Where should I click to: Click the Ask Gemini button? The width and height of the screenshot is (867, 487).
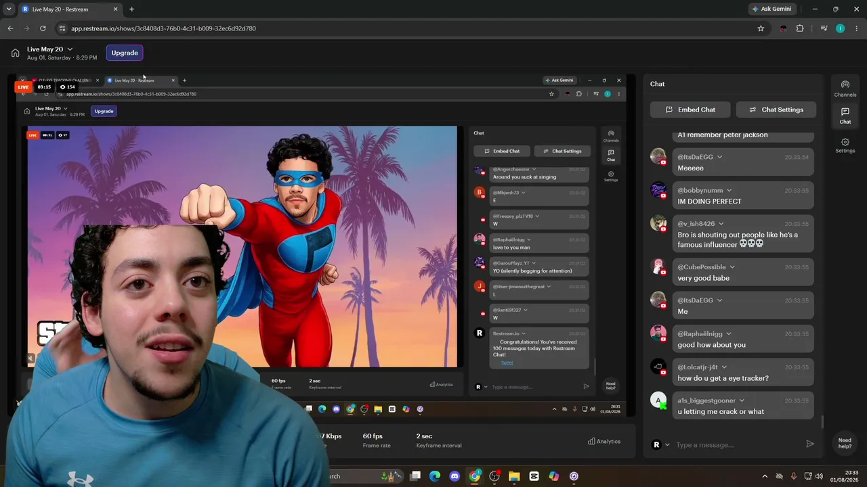(771, 9)
